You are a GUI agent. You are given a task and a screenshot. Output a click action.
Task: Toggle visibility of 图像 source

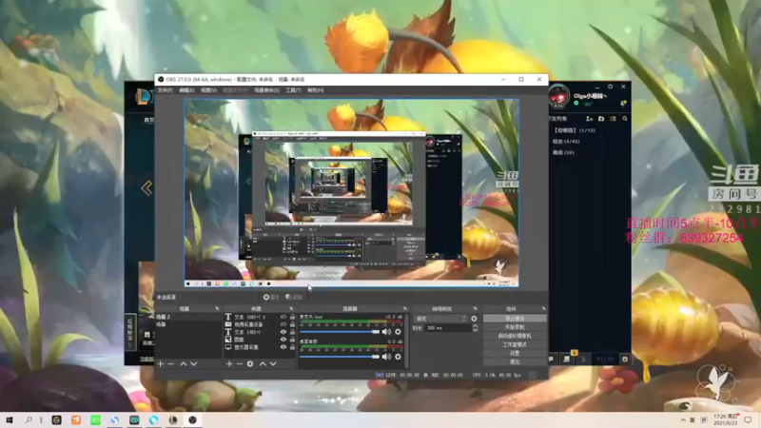click(x=283, y=340)
